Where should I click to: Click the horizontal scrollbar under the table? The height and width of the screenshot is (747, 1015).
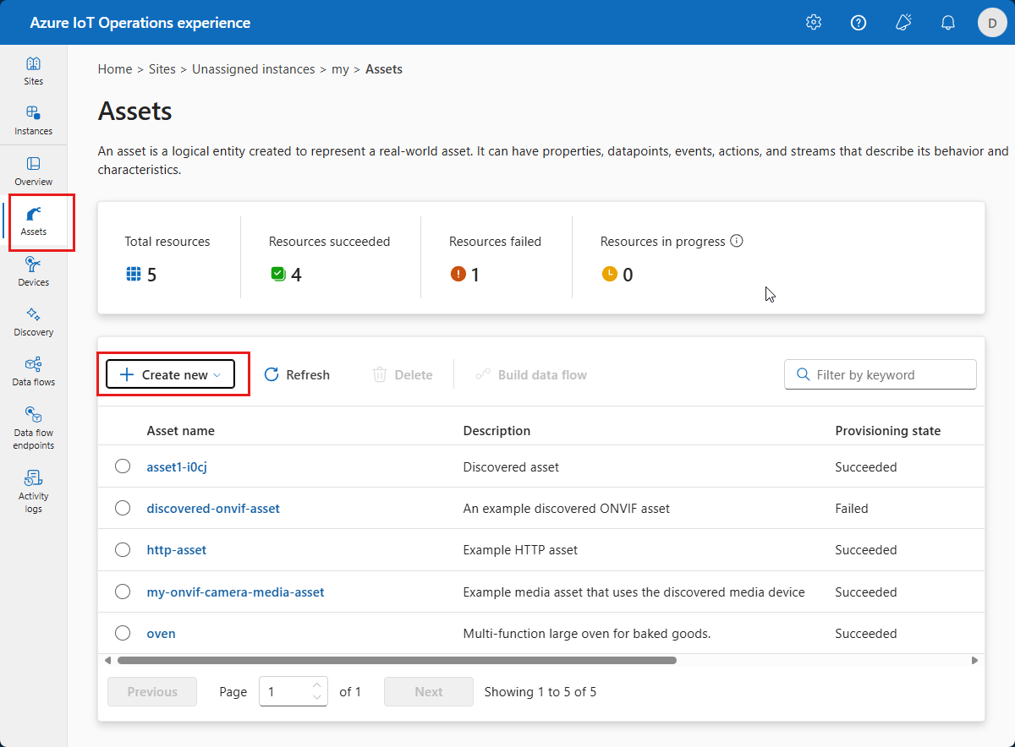pos(397,660)
